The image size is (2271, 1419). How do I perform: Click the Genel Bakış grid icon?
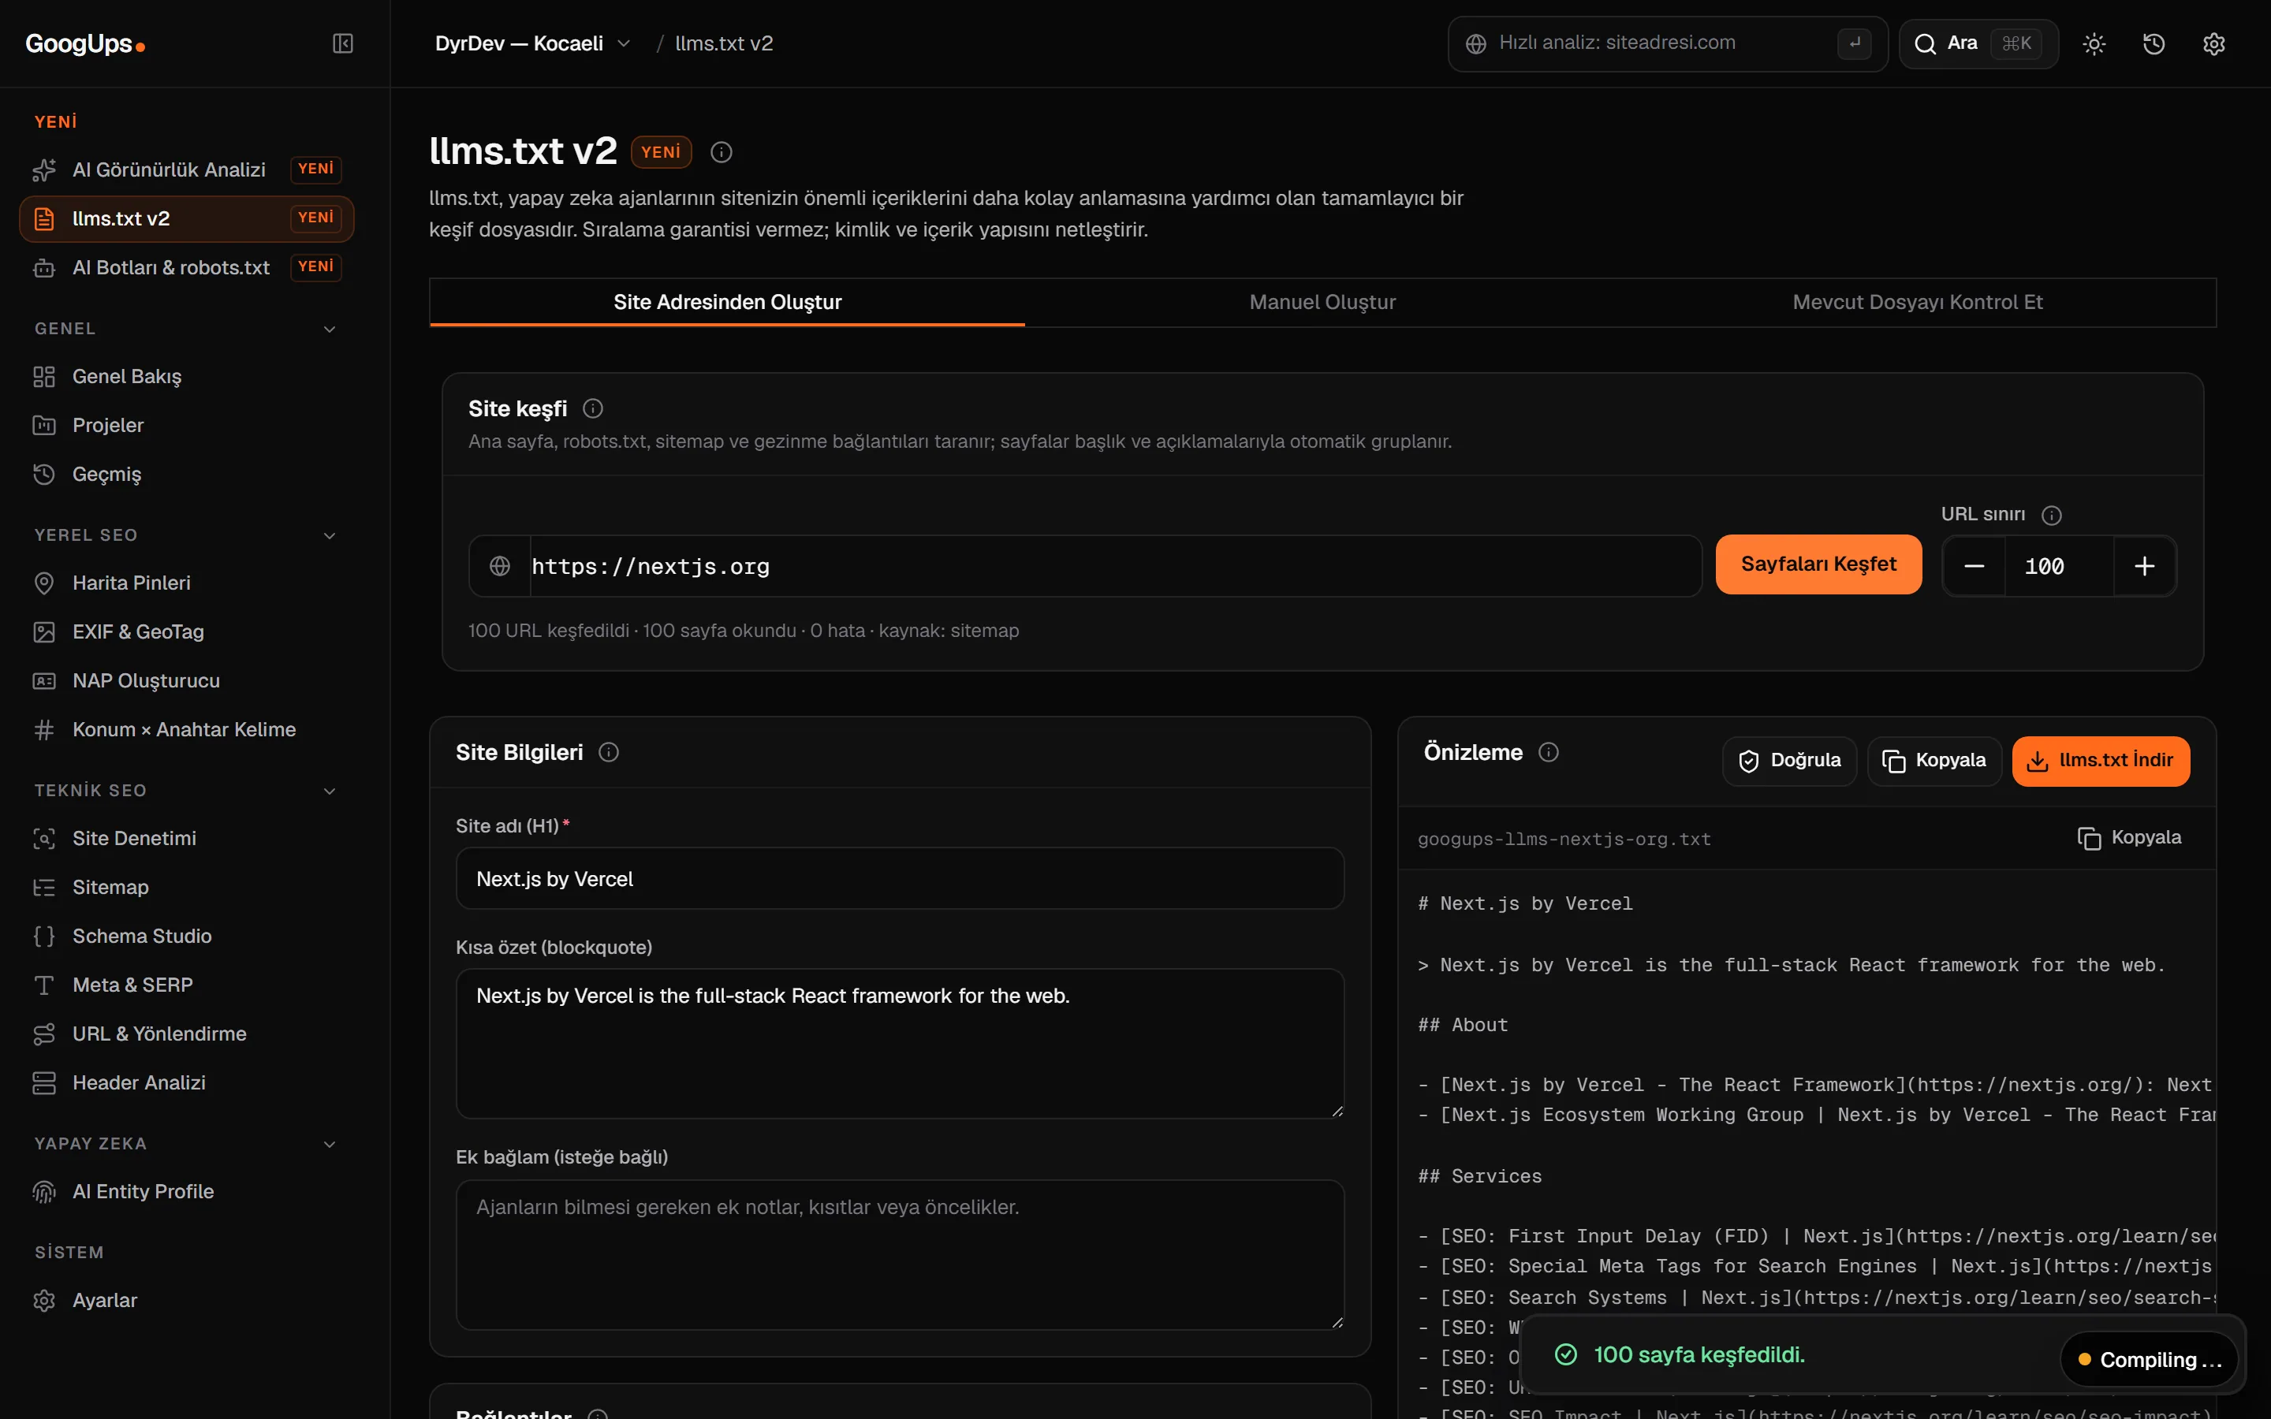tap(44, 376)
